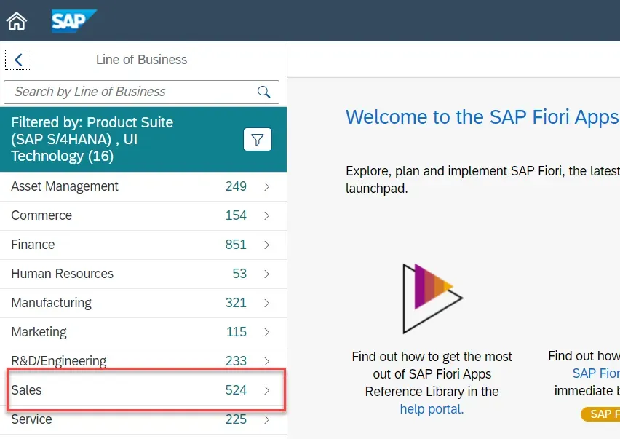Click the Marketing row chevron arrow

pos(267,333)
